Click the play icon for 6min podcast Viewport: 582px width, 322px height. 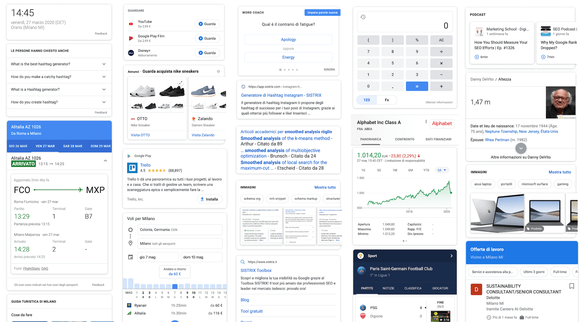pyautogui.click(x=477, y=57)
